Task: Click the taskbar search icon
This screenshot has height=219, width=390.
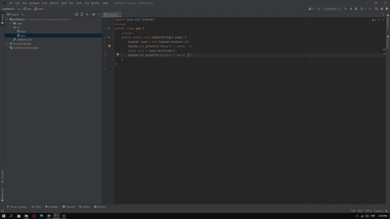Action: (11, 216)
